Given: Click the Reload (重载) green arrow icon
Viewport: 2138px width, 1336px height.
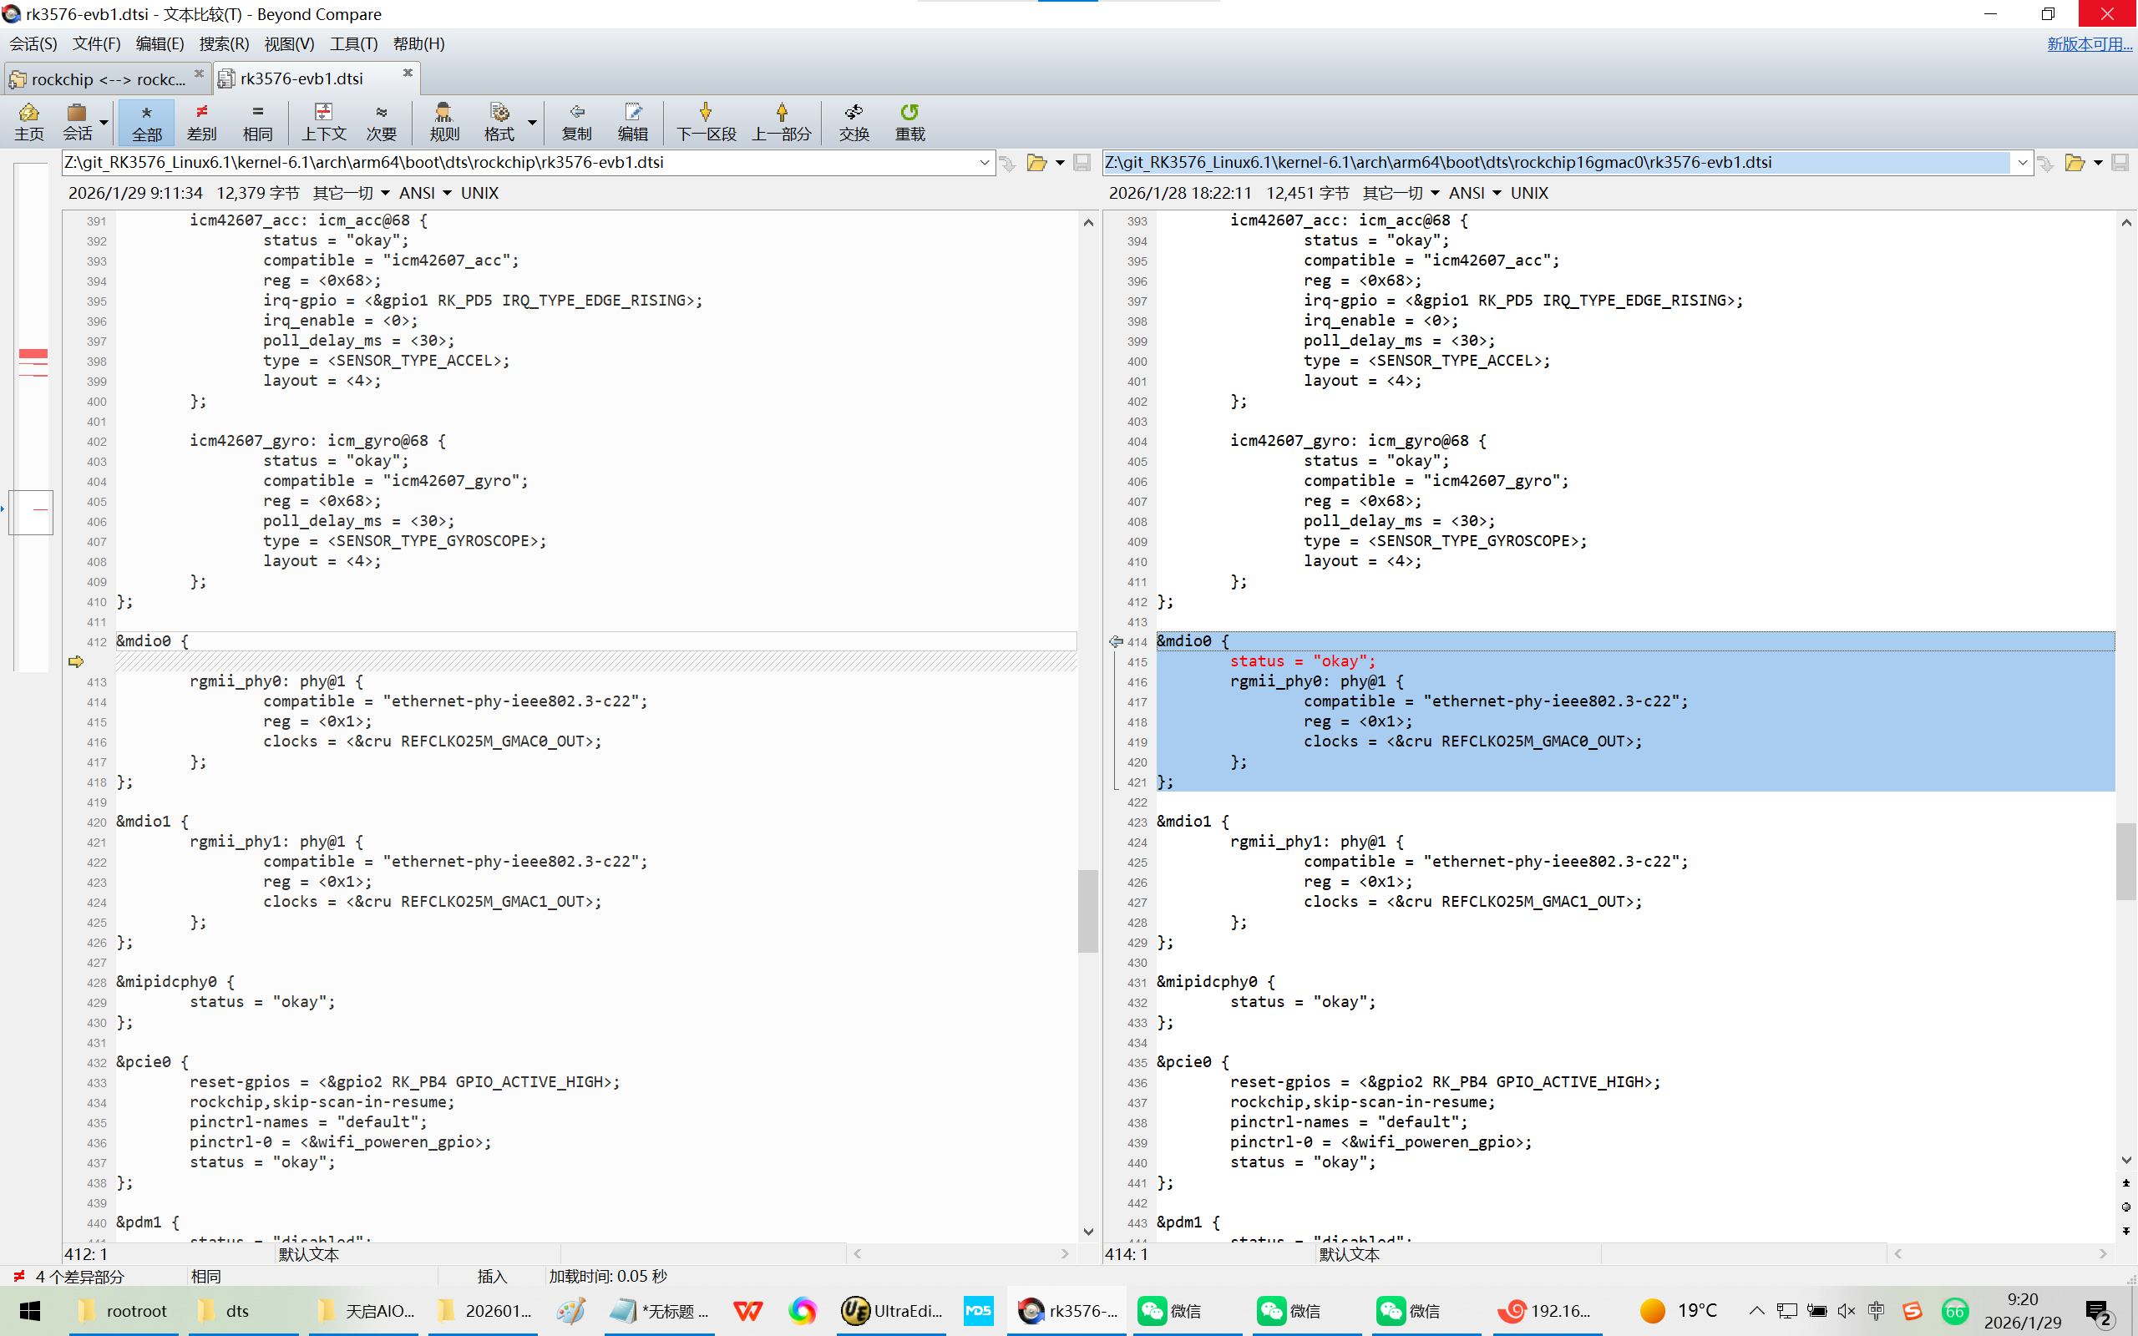Looking at the screenshot, I should point(909,121).
